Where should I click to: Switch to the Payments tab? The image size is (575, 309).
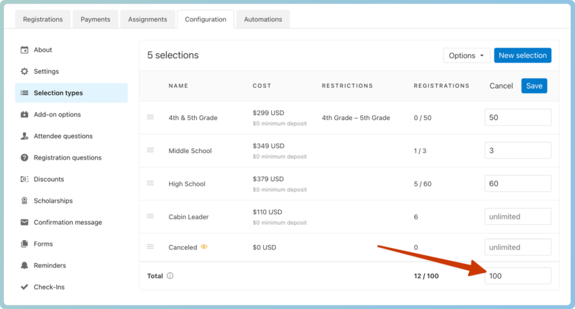95,19
